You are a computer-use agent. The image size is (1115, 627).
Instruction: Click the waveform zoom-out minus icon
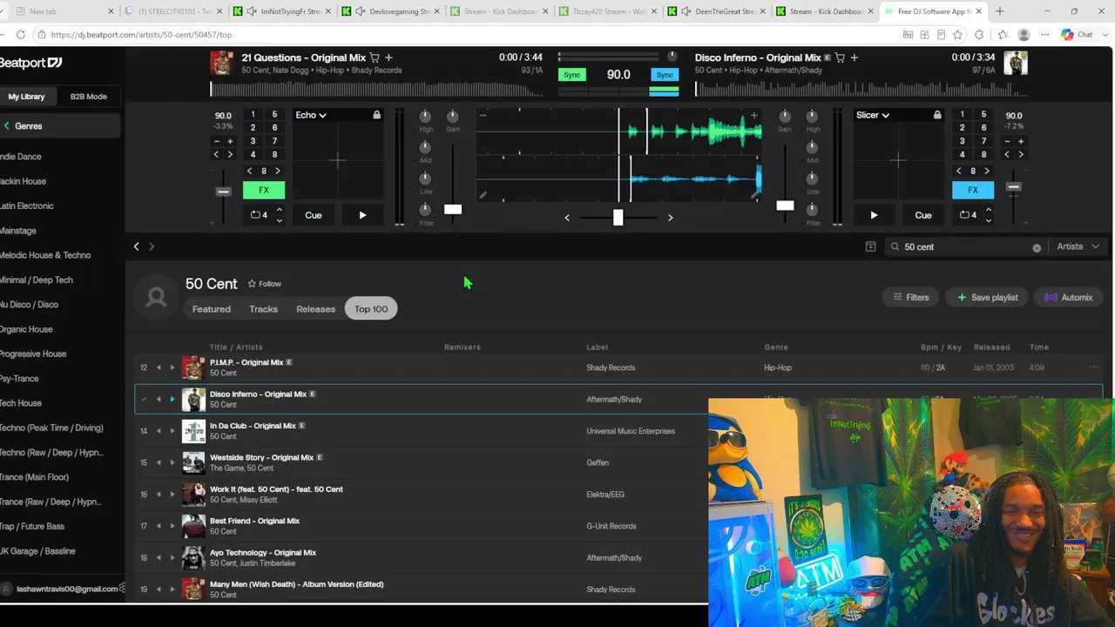483,115
